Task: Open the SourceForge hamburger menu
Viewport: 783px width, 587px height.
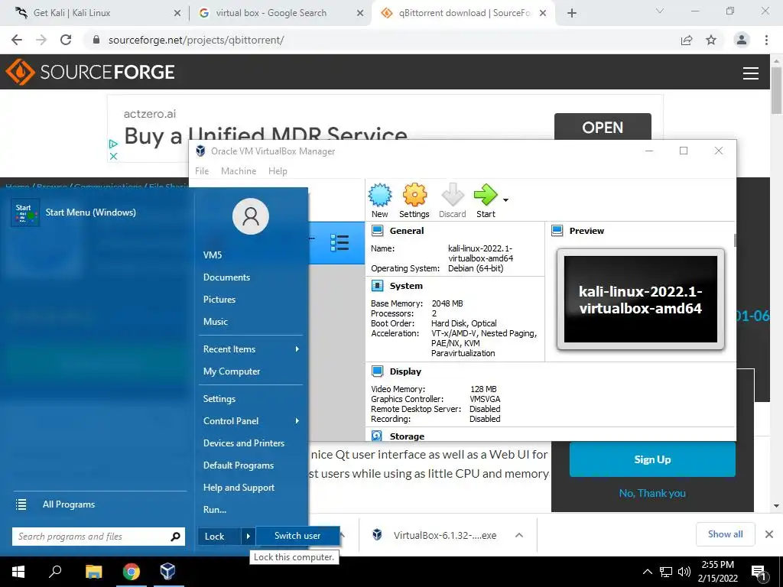Action: click(751, 73)
